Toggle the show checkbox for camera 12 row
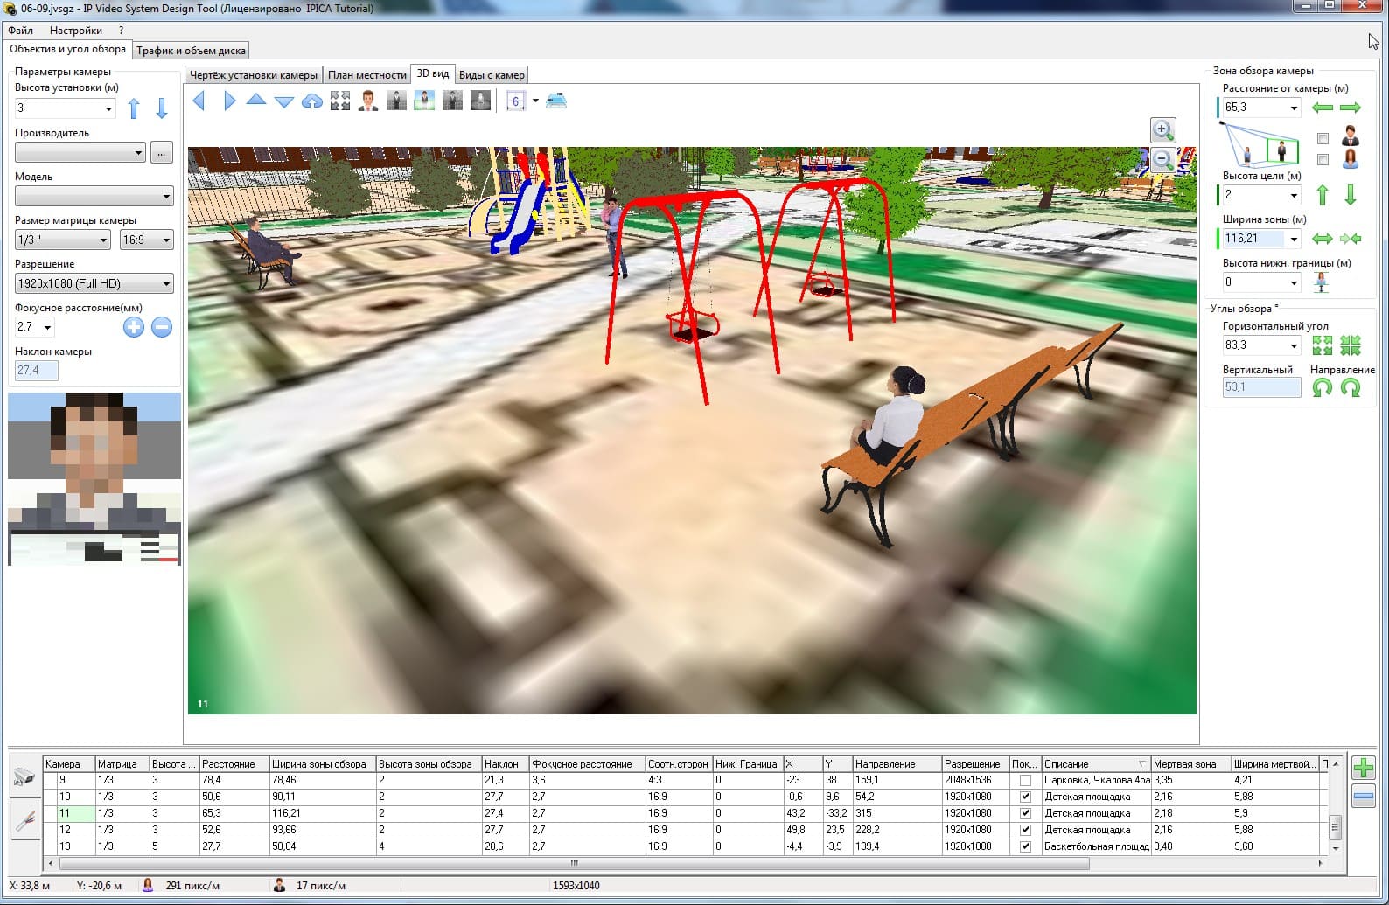 1025,830
